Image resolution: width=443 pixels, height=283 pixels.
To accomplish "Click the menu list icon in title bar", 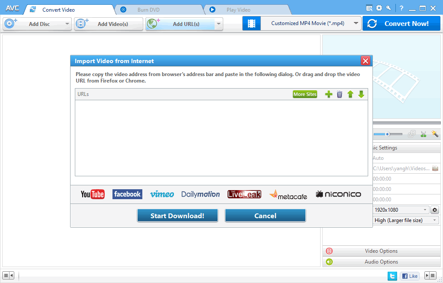I will coord(369,8).
